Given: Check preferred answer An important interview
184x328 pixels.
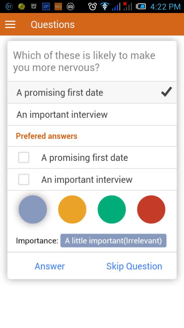Looking at the screenshot, I should pyautogui.click(x=24, y=179).
